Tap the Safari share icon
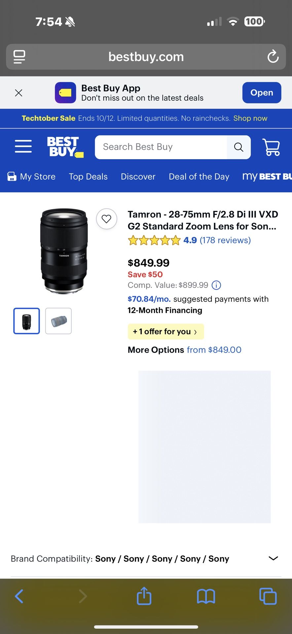The width and height of the screenshot is (292, 634). (144, 596)
